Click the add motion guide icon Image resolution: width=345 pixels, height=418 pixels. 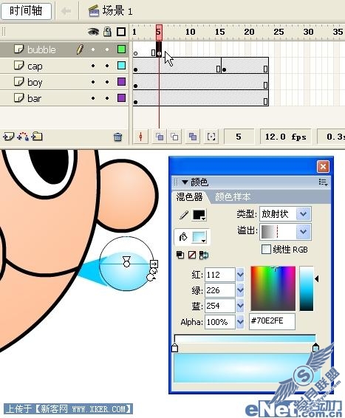(23, 137)
